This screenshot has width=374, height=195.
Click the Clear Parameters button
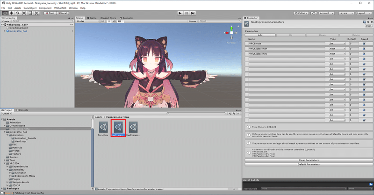tap(309, 160)
